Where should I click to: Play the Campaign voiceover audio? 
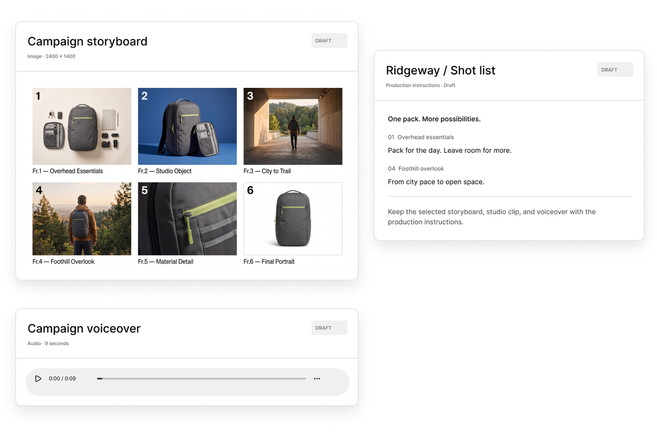[x=38, y=379]
